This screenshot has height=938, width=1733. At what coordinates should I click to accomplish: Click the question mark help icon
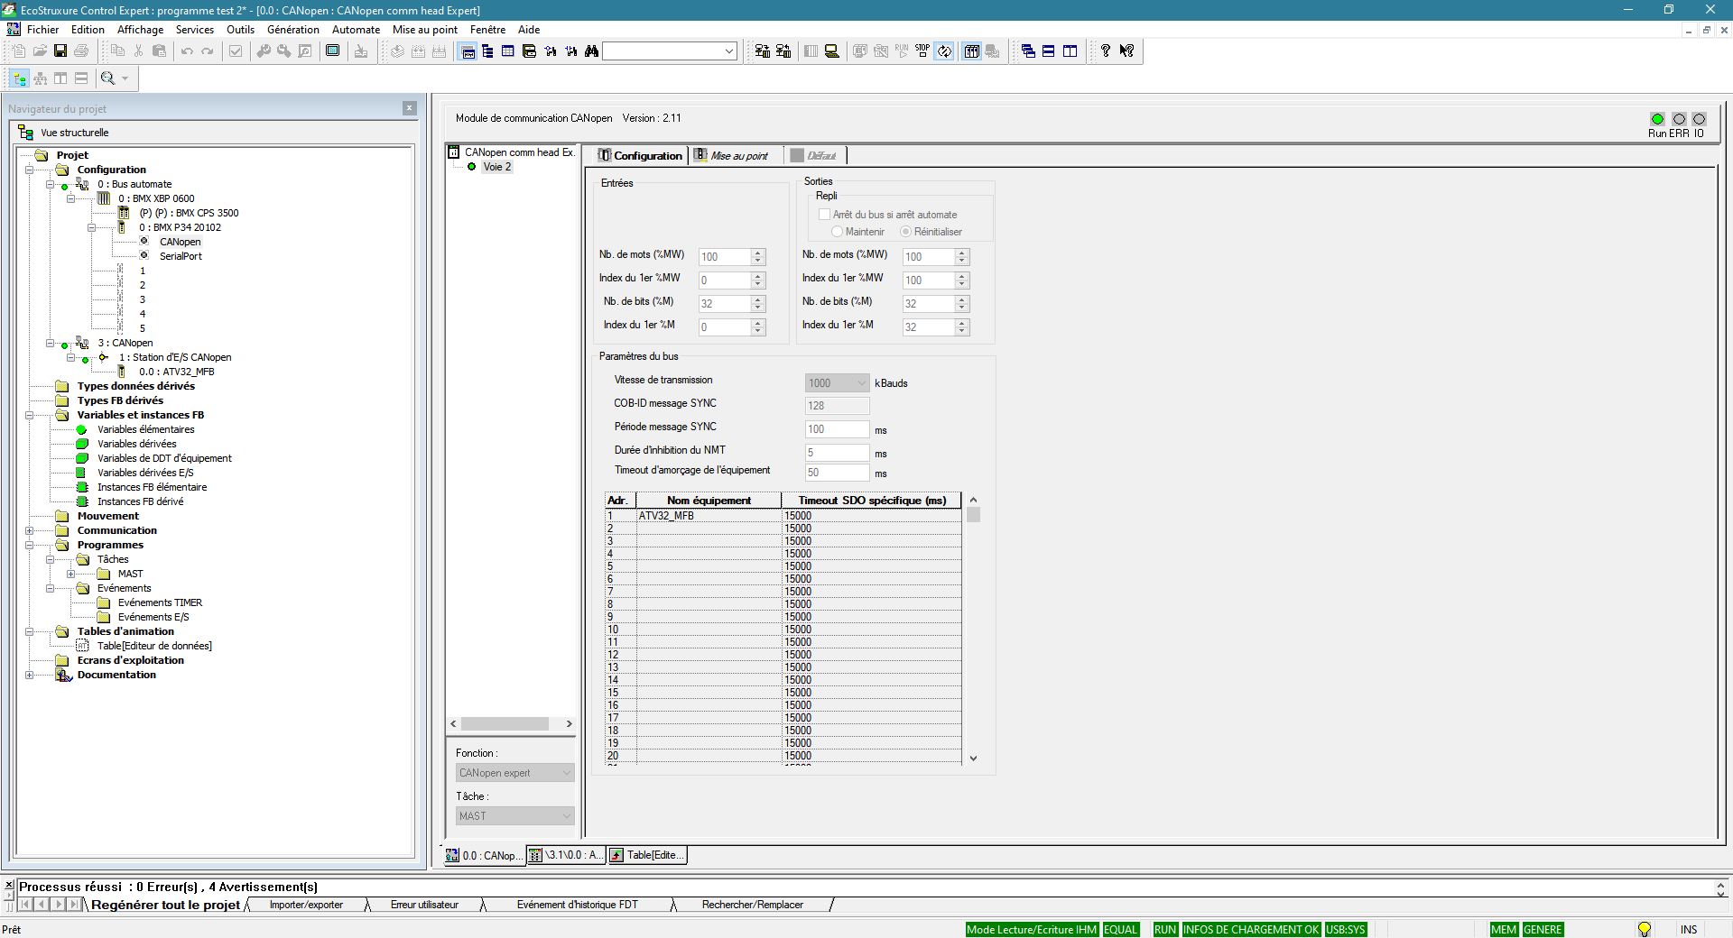(x=1105, y=51)
